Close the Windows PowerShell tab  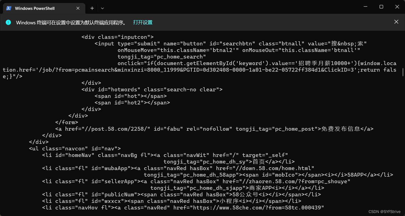click(x=78, y=8)
